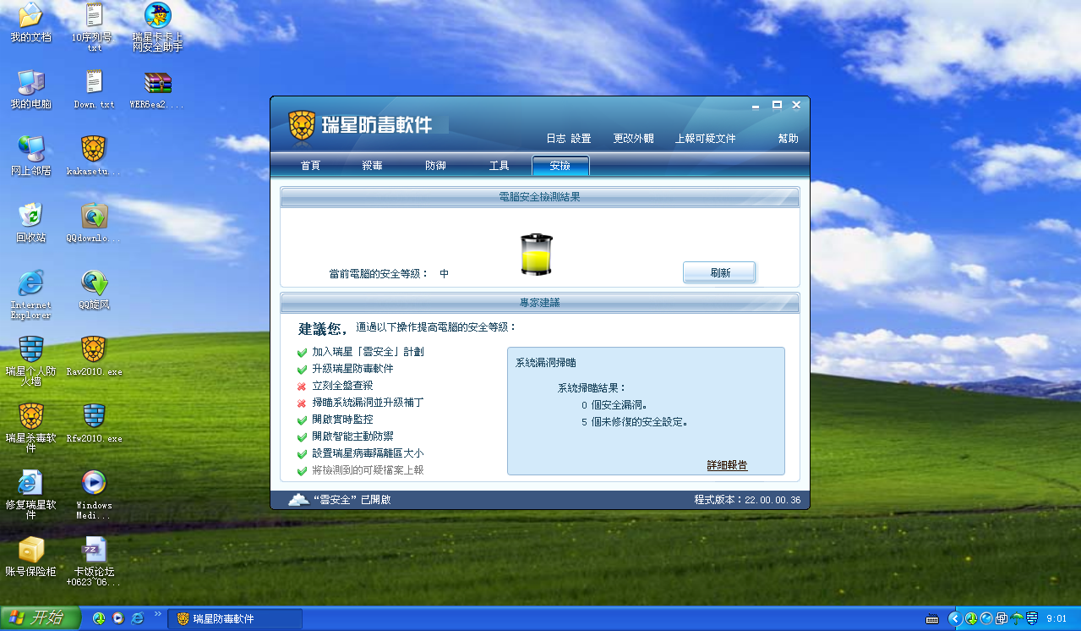1081x631 pixels.
Task: Click 開啟智能主動防禦 suggestion
Action: 352,436
